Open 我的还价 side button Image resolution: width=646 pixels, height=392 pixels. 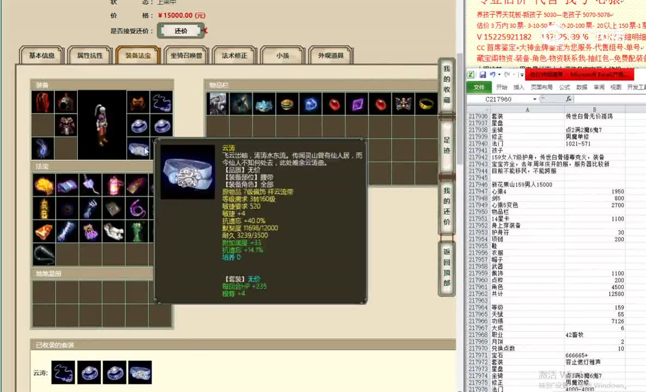446,206
